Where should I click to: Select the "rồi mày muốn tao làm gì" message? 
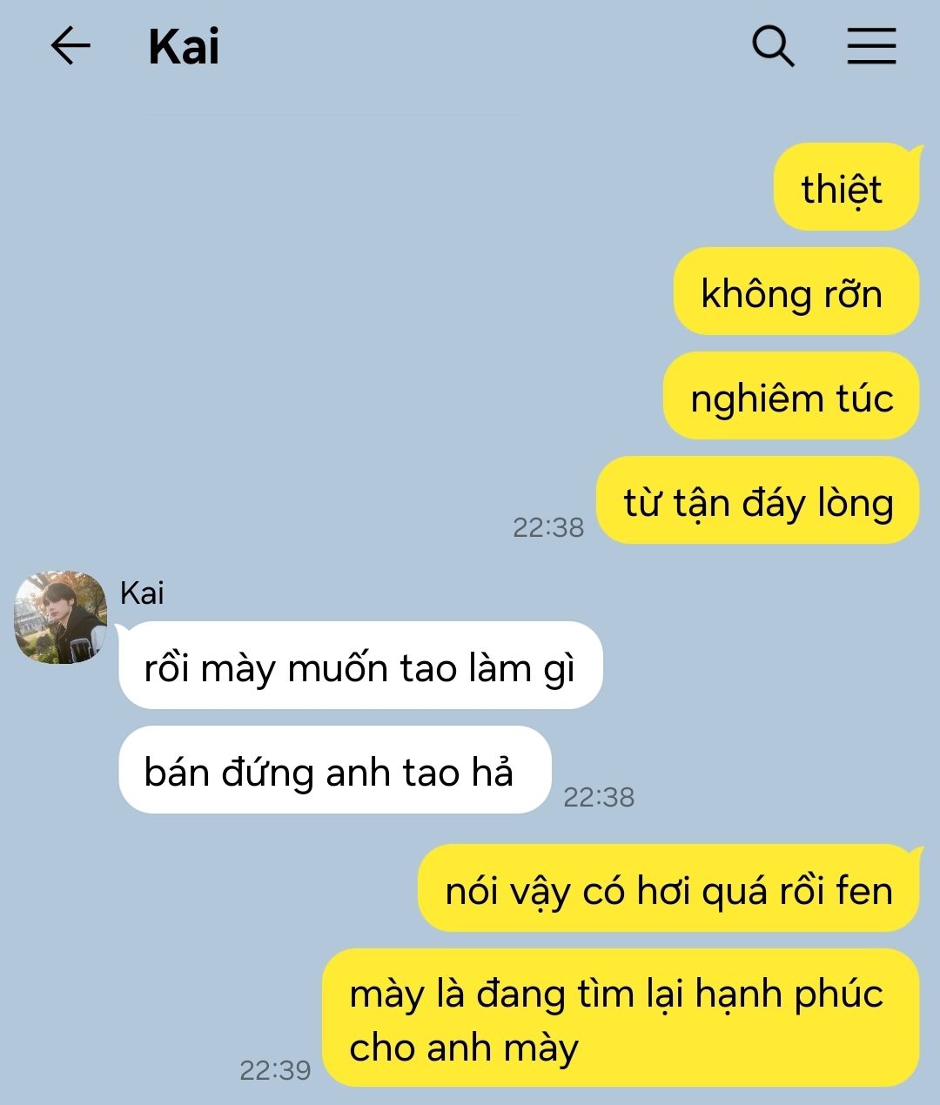point(360,666)
